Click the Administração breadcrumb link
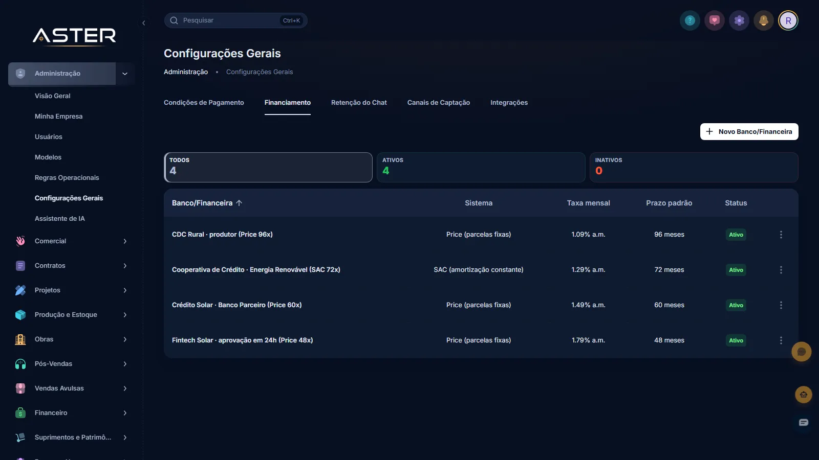 coord(186,72)
